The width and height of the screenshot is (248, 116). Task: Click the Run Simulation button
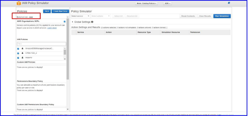click(222, 16)
